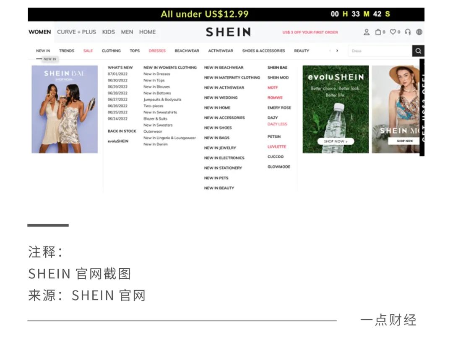Click evoluSHEIN link under Back in Stock
Viewport: 453px width, 339px height.
point(118,141)
